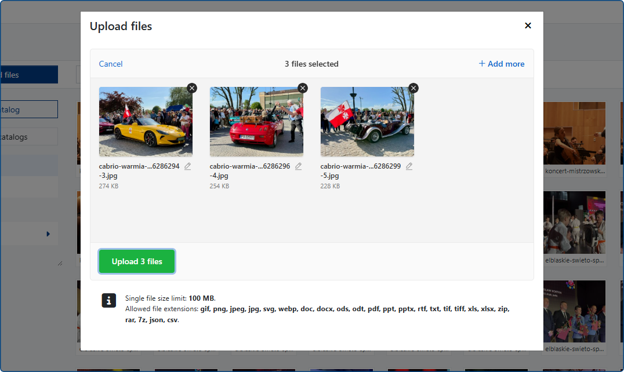Click the dark blue files button on left

[x=29, y=75]
